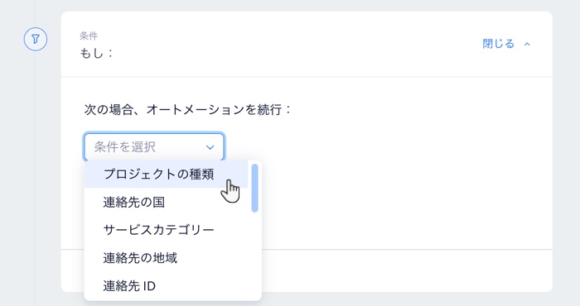Open the 条件を選択 dropdown field
The image size is (580, 306).
pyautogui.click(x=154, y=147)
